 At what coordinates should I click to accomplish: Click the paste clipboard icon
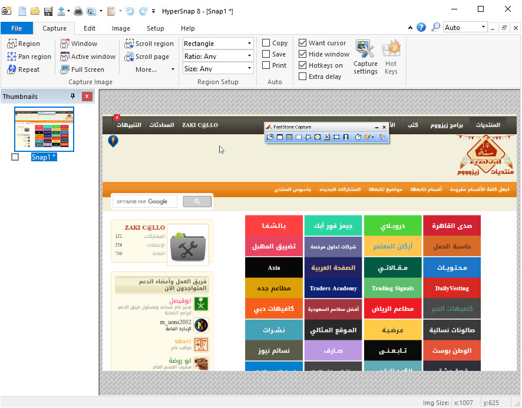[x=111, y=11]
